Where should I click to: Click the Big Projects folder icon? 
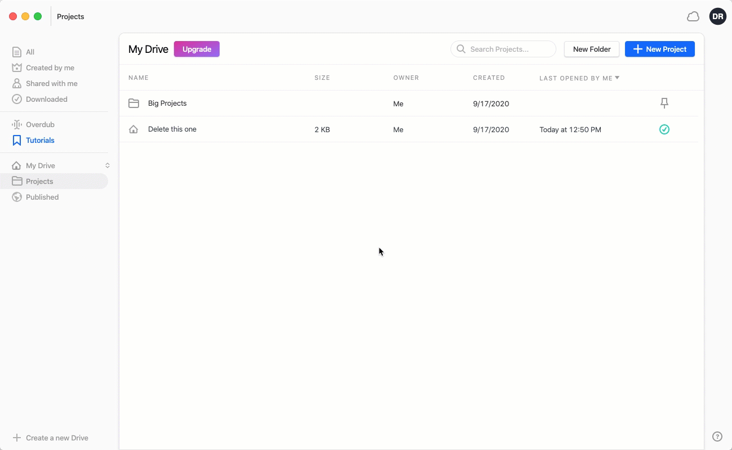133,103
